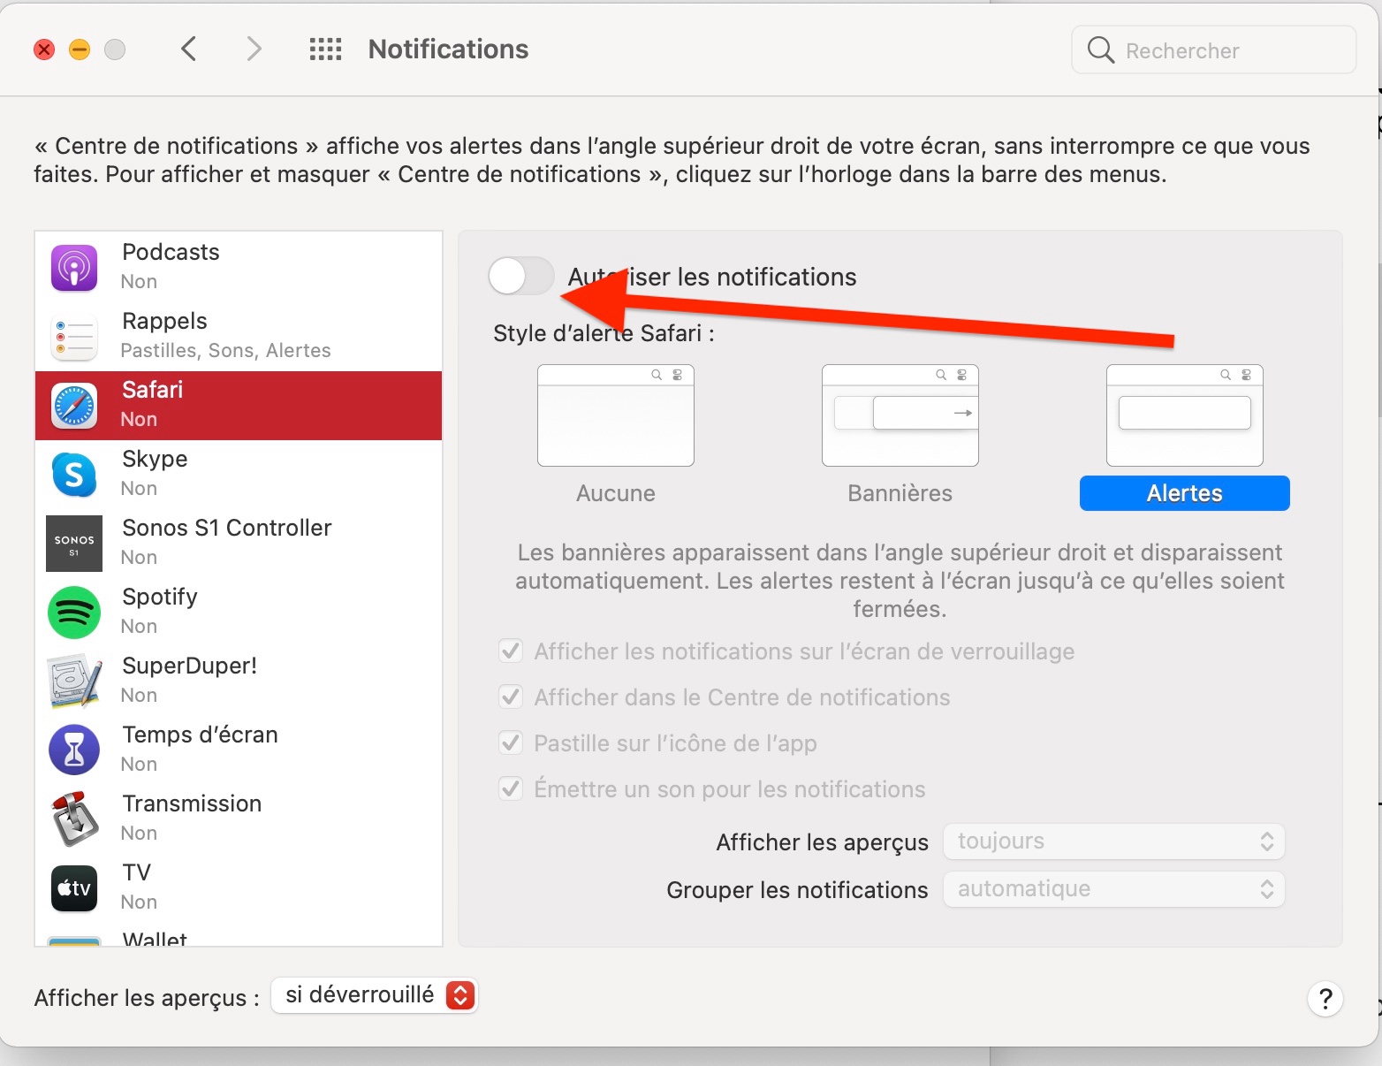
Task: Select the Podcasts app icon in list
Action: pos(74,268)
